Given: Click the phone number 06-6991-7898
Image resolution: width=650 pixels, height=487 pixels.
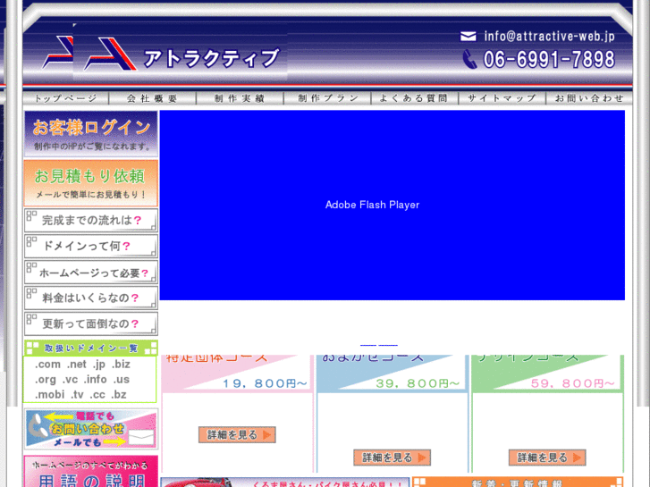Looking at the screenshot, I should (x=549, y=59).
